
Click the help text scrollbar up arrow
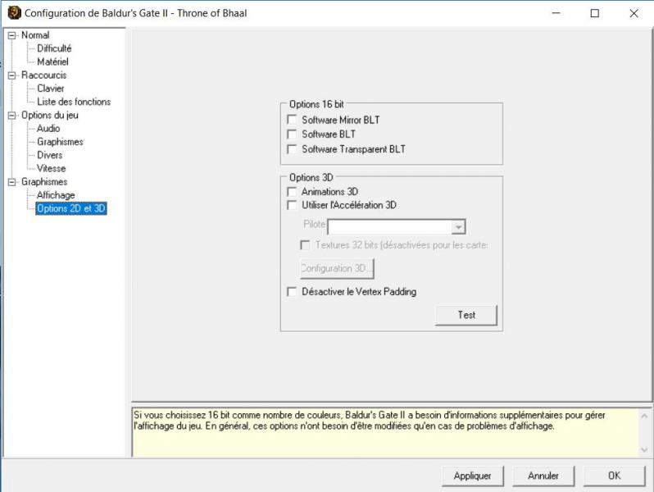644,416
